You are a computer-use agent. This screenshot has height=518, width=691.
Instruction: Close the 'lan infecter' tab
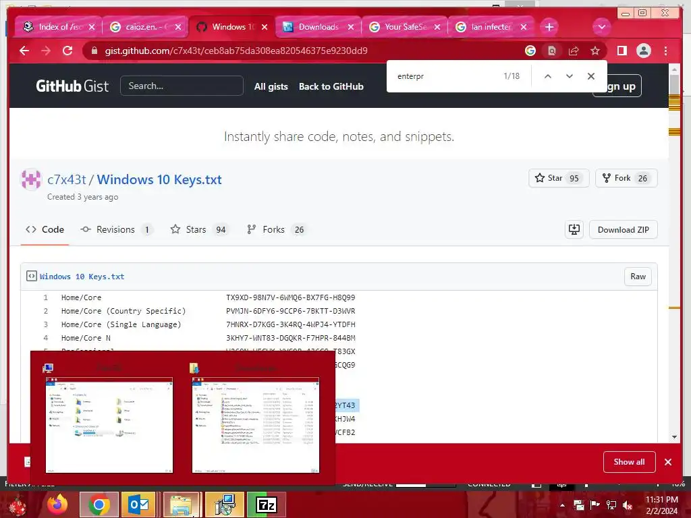(524, 27)
